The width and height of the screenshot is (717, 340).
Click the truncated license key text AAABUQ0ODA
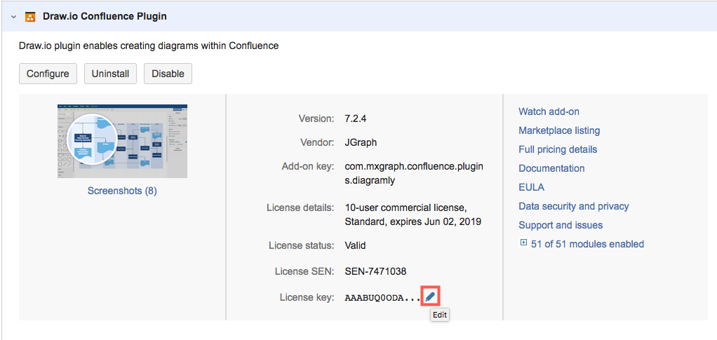[382, 298]
